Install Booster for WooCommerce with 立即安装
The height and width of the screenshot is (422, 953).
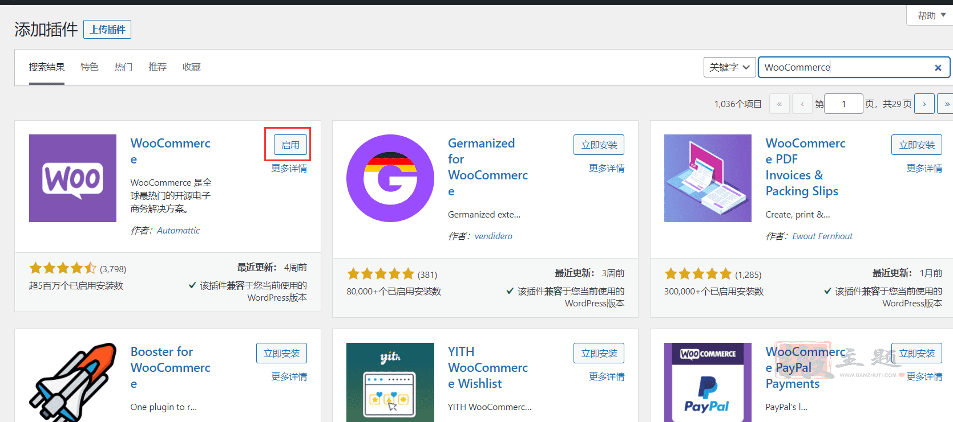tap(281, 353)
